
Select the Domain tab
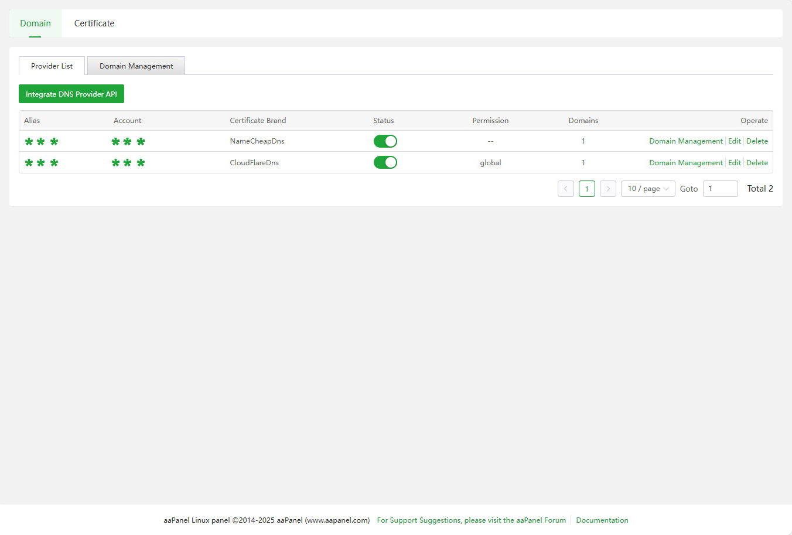pos(35,23)
